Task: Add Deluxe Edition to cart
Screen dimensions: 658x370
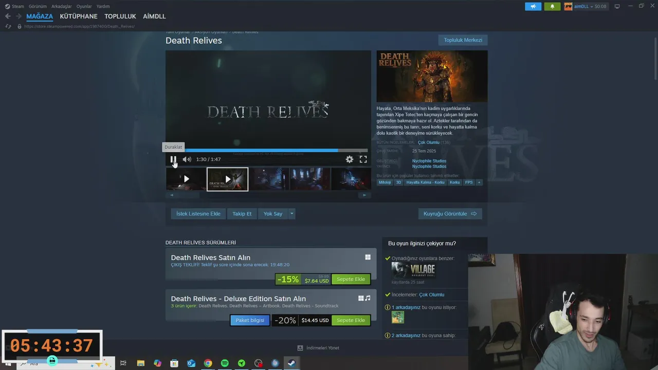Action: click(351, 320)
